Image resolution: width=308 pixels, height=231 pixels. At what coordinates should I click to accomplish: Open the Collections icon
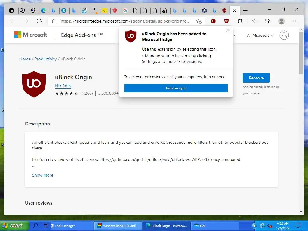(x=268, y=21)
